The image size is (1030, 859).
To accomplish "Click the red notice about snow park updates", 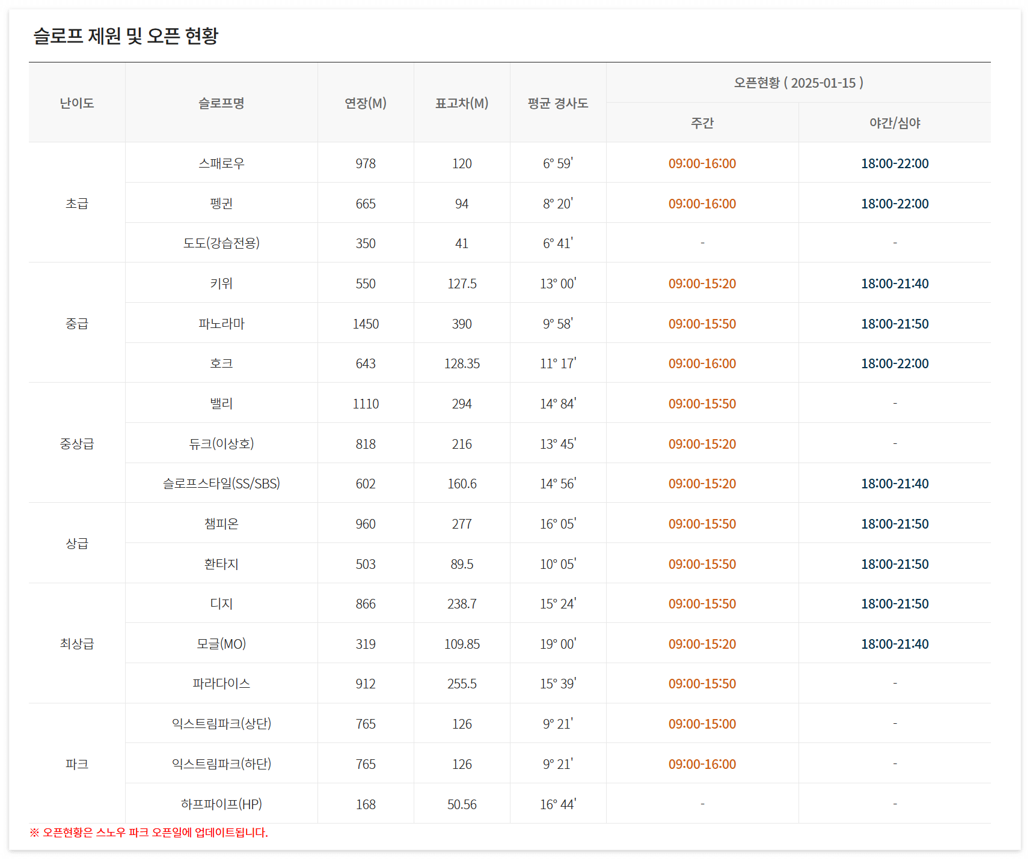I will [x=149, y=833].
